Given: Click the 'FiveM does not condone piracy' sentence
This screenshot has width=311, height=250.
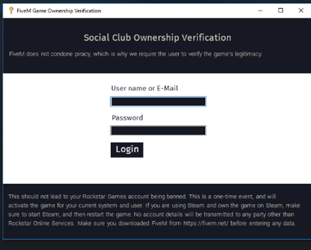Looking at the screenshot, I should [136, 54].
